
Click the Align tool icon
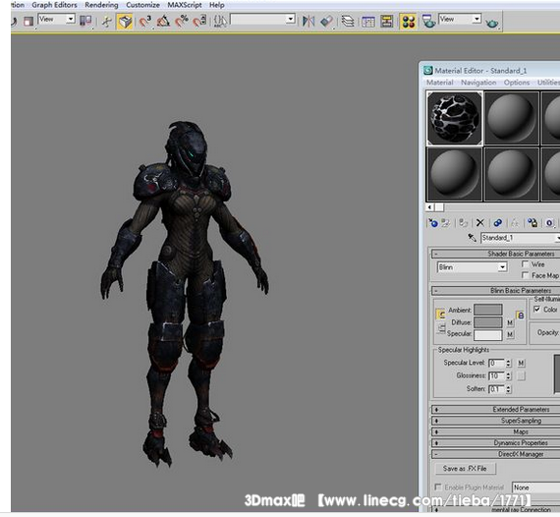326,22
